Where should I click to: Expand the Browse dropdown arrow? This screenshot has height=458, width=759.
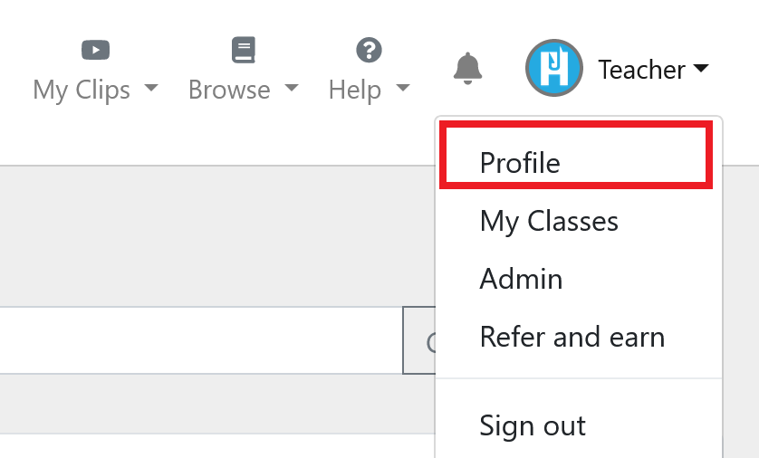point(292,88)
